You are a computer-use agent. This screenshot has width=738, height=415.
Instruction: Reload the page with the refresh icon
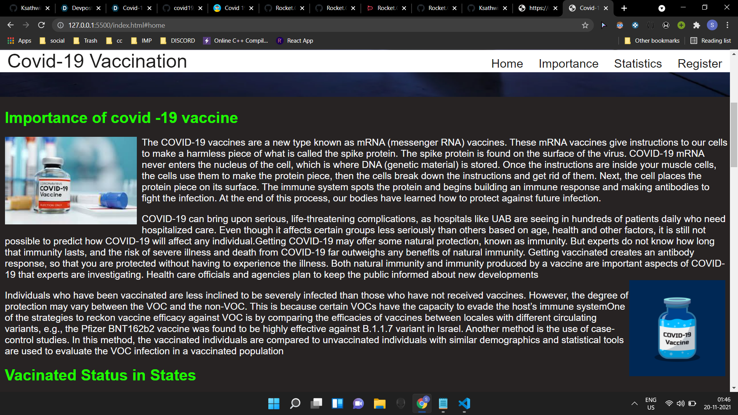tap(42, 25)
